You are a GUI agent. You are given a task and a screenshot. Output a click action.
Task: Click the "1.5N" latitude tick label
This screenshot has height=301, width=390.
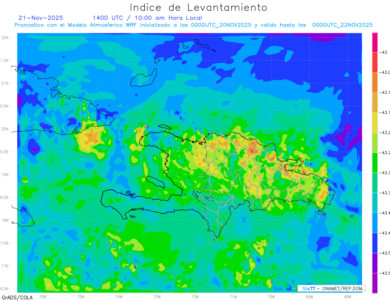pyautogui.click(x=5, y=60)
